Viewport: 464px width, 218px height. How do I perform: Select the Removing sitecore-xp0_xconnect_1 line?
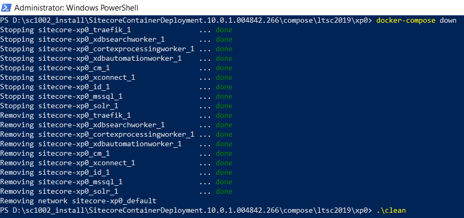point(68,163)
